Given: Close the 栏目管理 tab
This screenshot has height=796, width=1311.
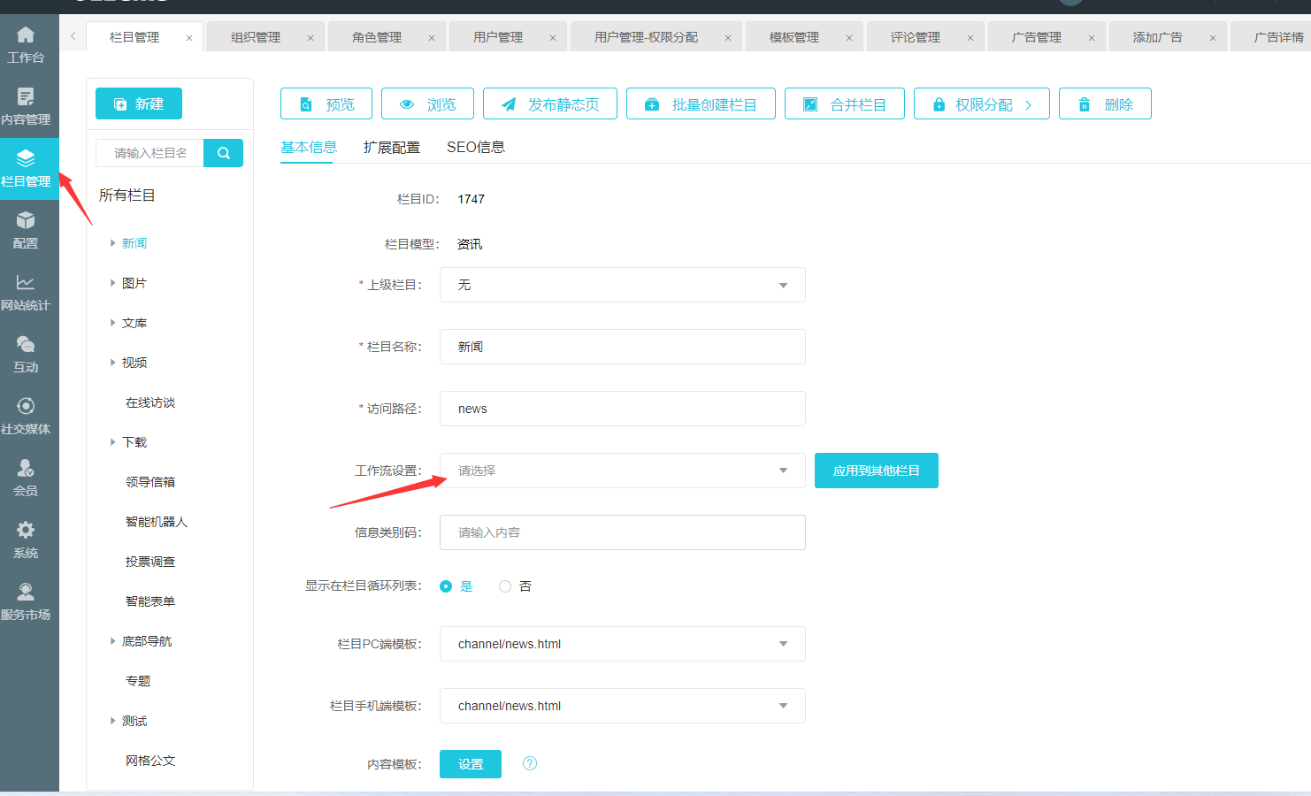Looking at the screenshot, I should [189, 38].
